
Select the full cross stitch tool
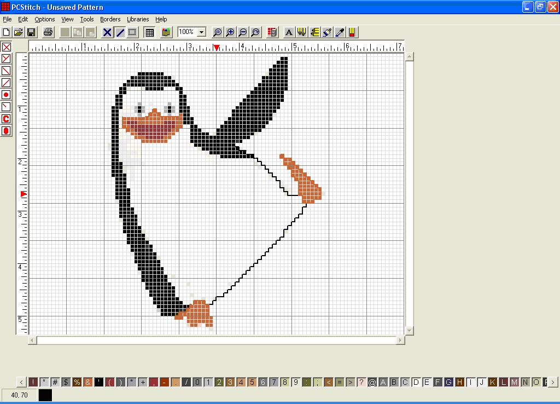tap(7, 47)
